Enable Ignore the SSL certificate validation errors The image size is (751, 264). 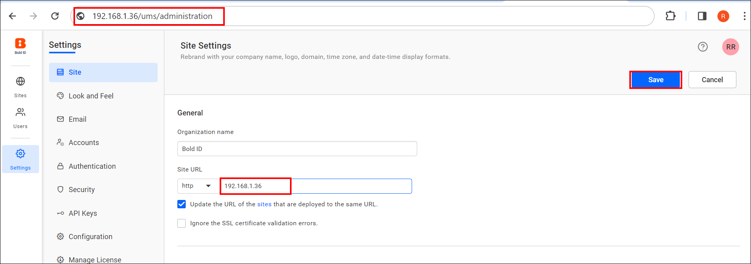pyautogui.click(x=182, y=223)
